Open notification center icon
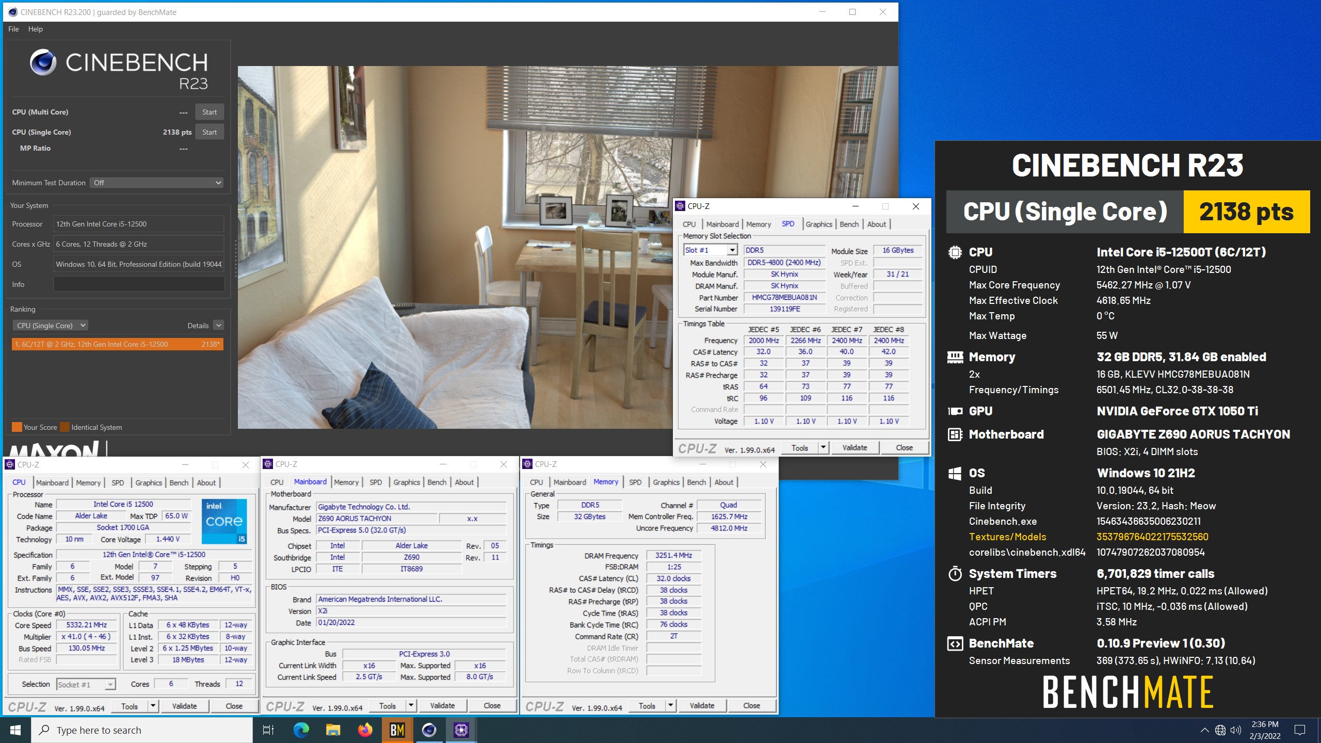Image resolution: width=1321 pixels, height=743 pixels. point(1300,730)
